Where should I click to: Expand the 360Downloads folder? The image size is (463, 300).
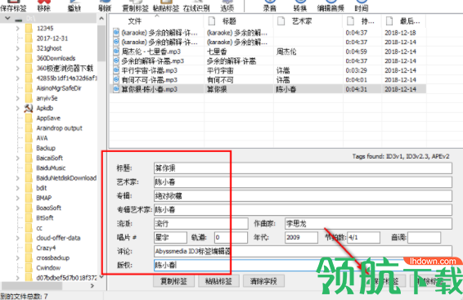point(18,58)
